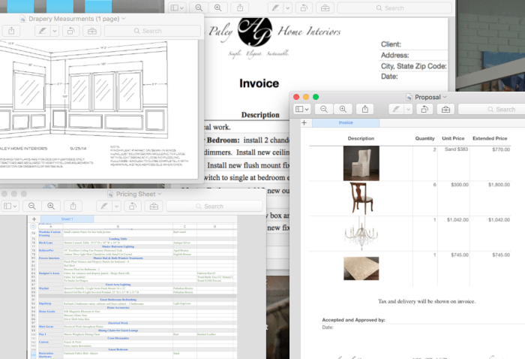This screenshot has width=525, height=359.
Task: Expand highlight options arrow in Proposal toolbar
Action: point(407,109)
